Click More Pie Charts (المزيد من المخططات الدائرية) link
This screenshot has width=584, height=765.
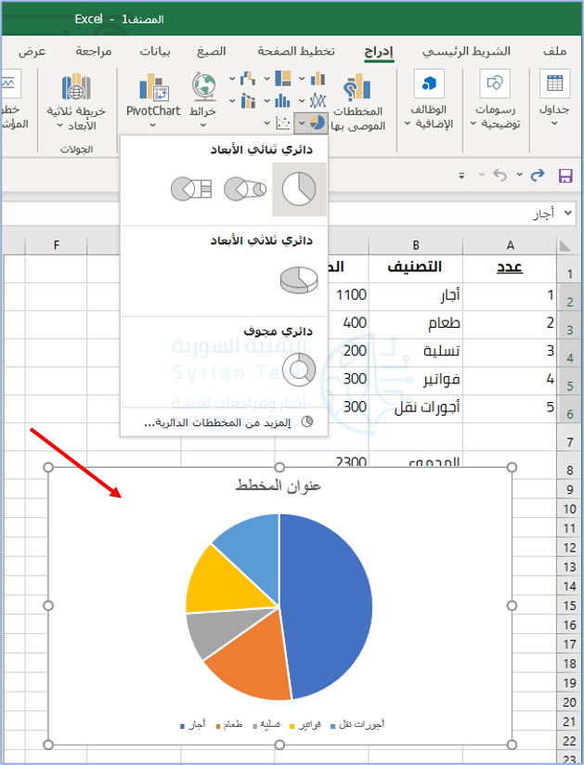pyautogui.click(x=224, y=422)
